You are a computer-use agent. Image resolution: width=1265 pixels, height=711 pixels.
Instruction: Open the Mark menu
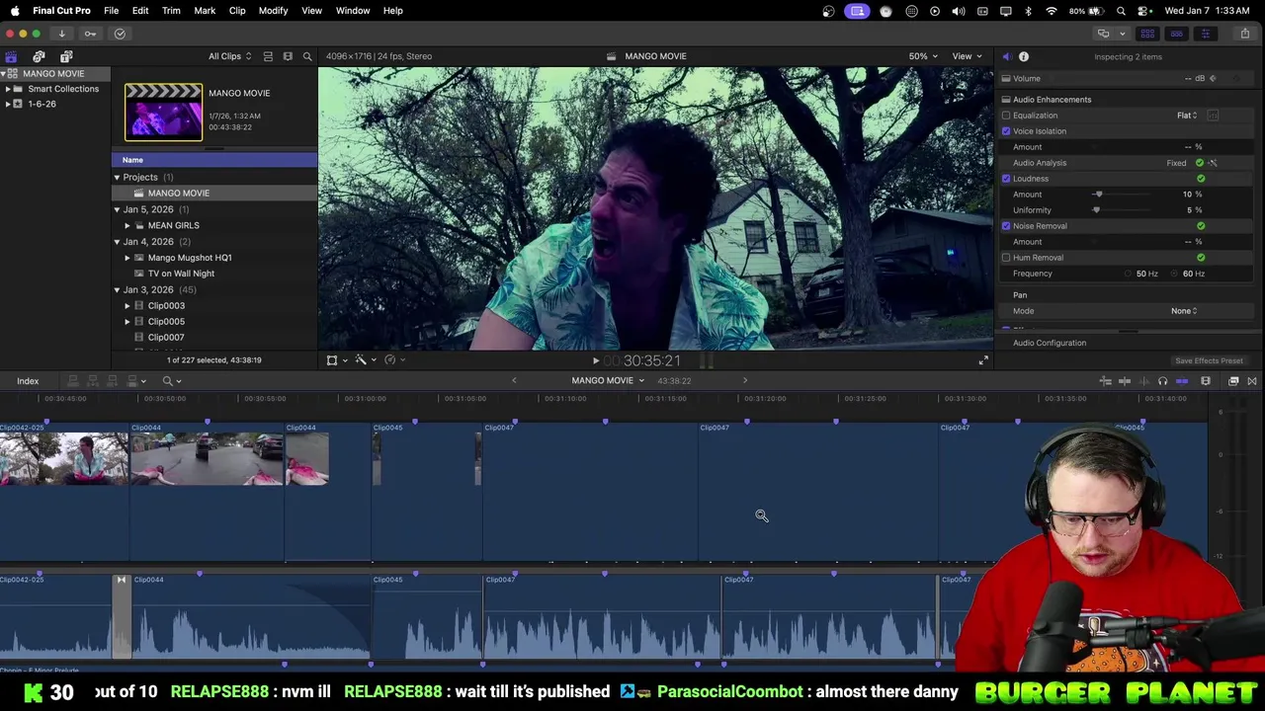tap(205, 11)
